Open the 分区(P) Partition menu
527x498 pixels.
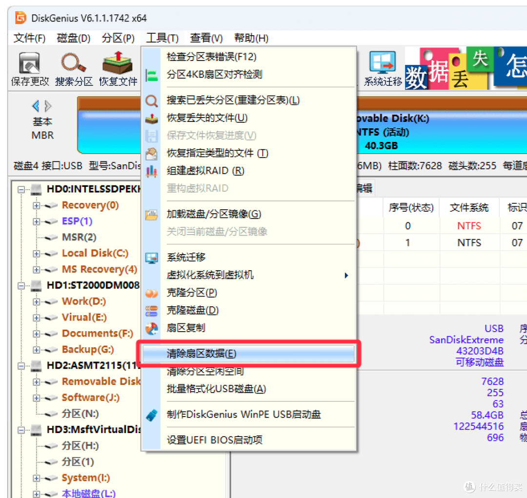click(118, 38)
